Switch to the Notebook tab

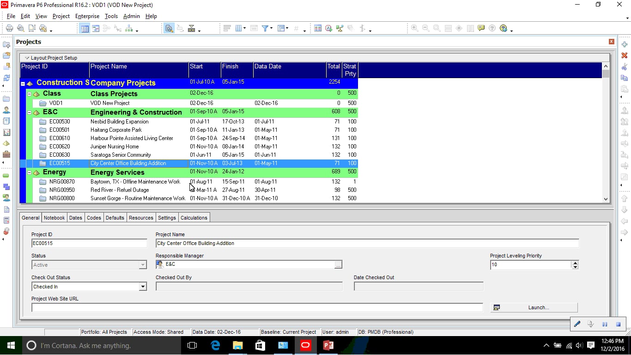pyautogui.click(x=55, y=218)
